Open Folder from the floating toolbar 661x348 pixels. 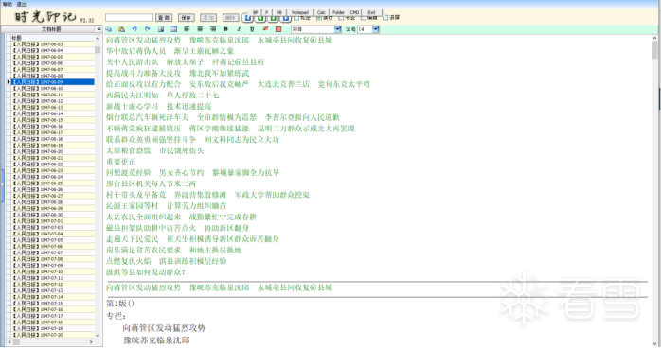pyautogui.click(x=338, y=12)
